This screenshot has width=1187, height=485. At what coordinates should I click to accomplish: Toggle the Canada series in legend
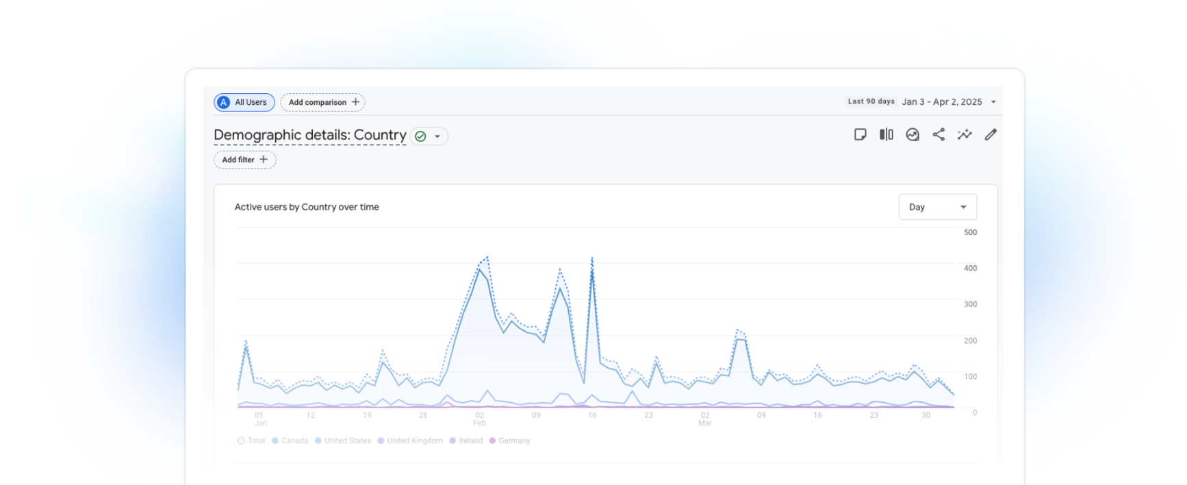click(290, 440)
